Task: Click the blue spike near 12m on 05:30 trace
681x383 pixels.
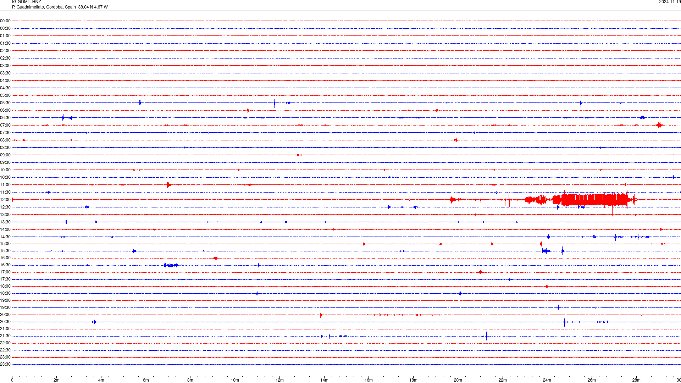Action: click(274, 103)
